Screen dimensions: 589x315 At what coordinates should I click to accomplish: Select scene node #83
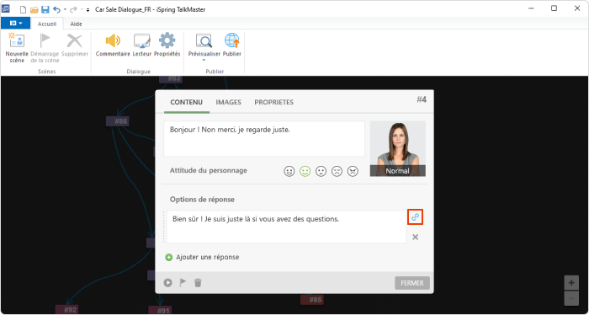tap(171, 79)
